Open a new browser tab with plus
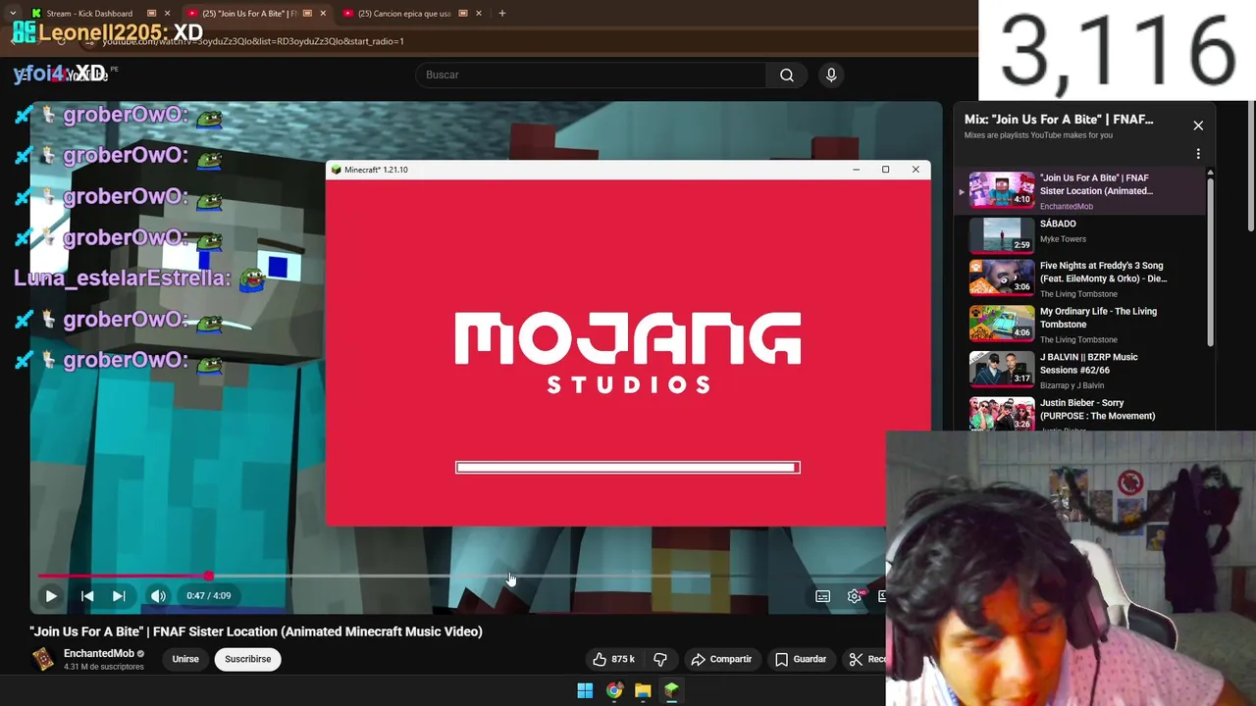This screenshot has width=1256, height=706. pos(502,14)
